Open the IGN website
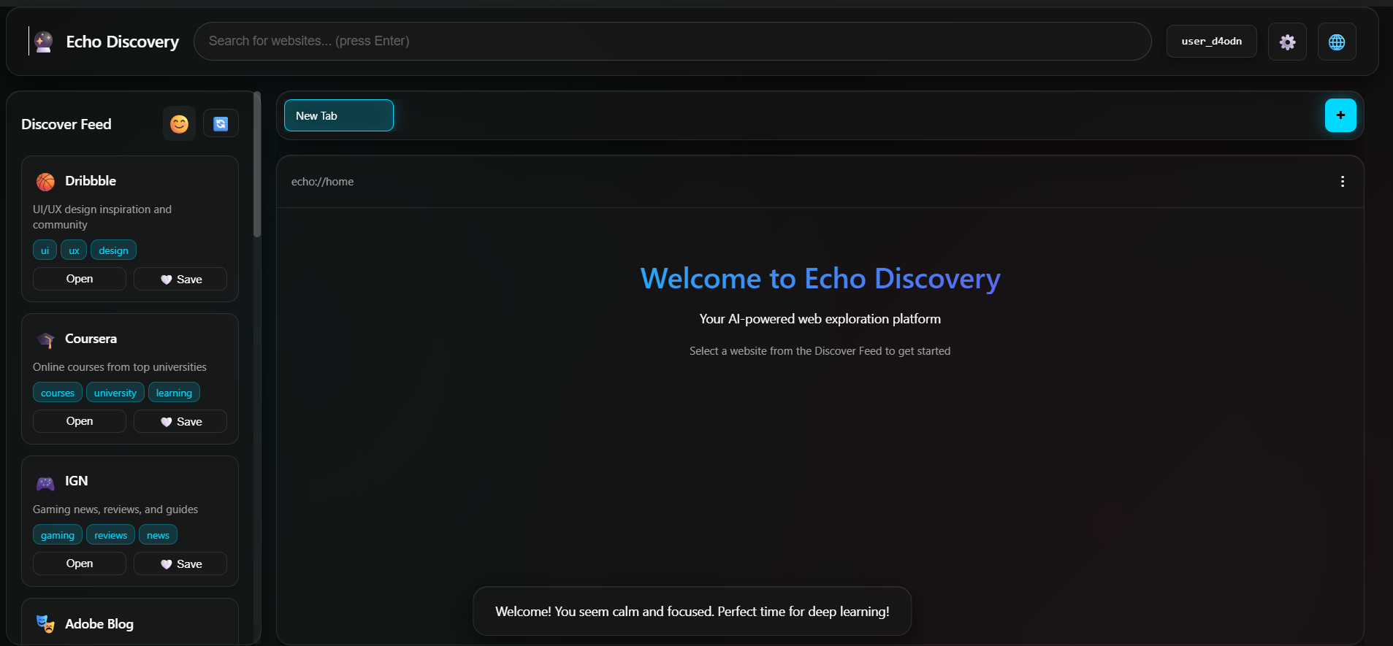Viewport: 1393px width, 646px height. [x=80, y=564]
